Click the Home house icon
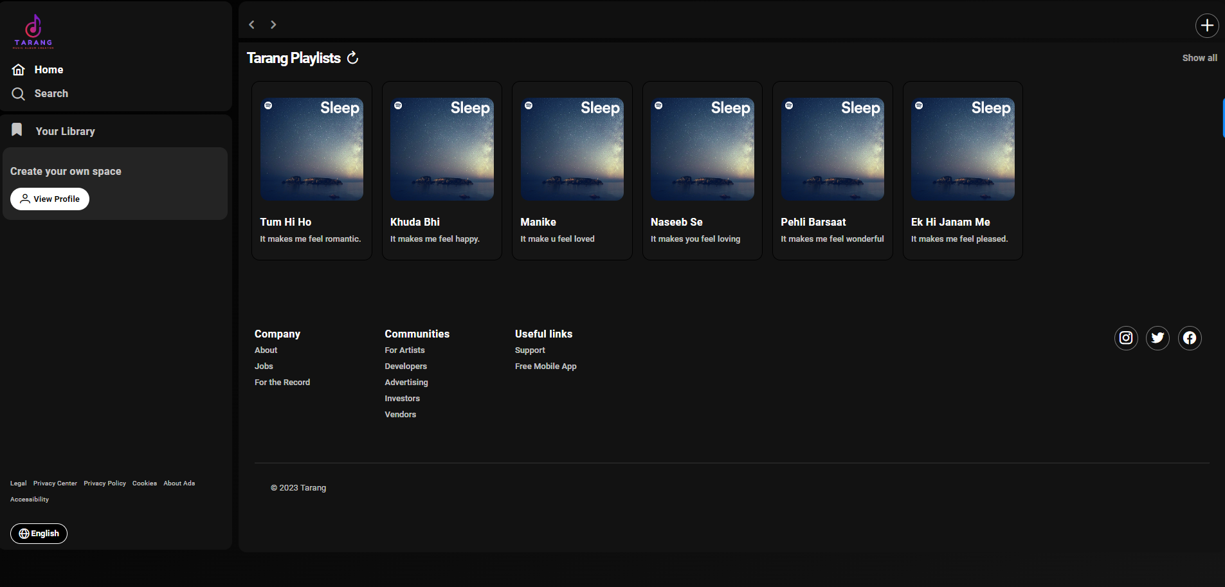 click(19, 69)
